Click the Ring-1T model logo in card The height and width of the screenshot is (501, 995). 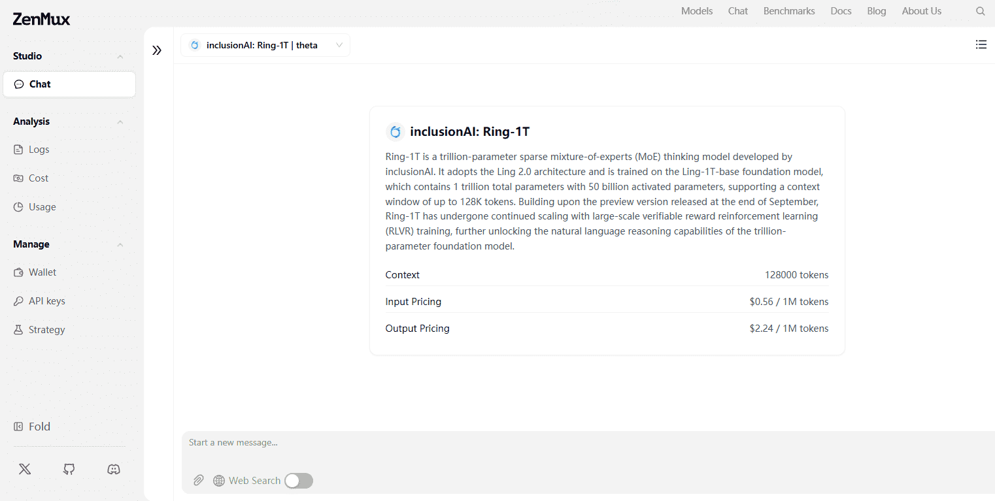(395, 132)
